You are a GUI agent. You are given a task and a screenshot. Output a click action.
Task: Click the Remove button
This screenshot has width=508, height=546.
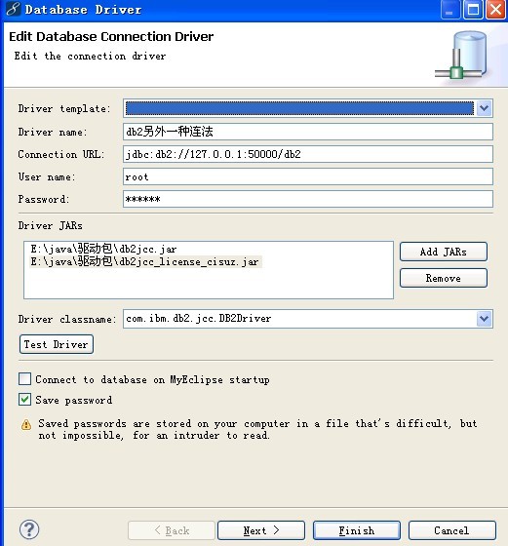[x=444, y=278]
